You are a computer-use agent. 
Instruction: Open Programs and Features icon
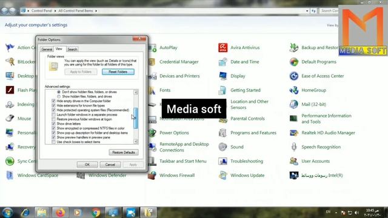tap(223, 133)
